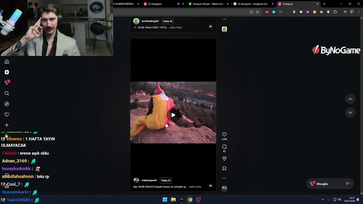The image size is (363, 204).
Task: Open comments on the reel (82)
Action: (224, 147)
